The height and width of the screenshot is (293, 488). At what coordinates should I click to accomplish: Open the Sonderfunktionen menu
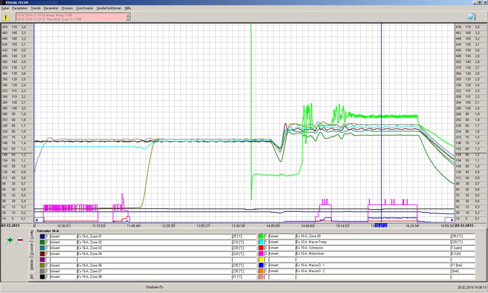108,8
